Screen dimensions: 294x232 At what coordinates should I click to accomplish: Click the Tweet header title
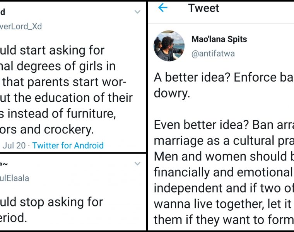coord(203,8)
